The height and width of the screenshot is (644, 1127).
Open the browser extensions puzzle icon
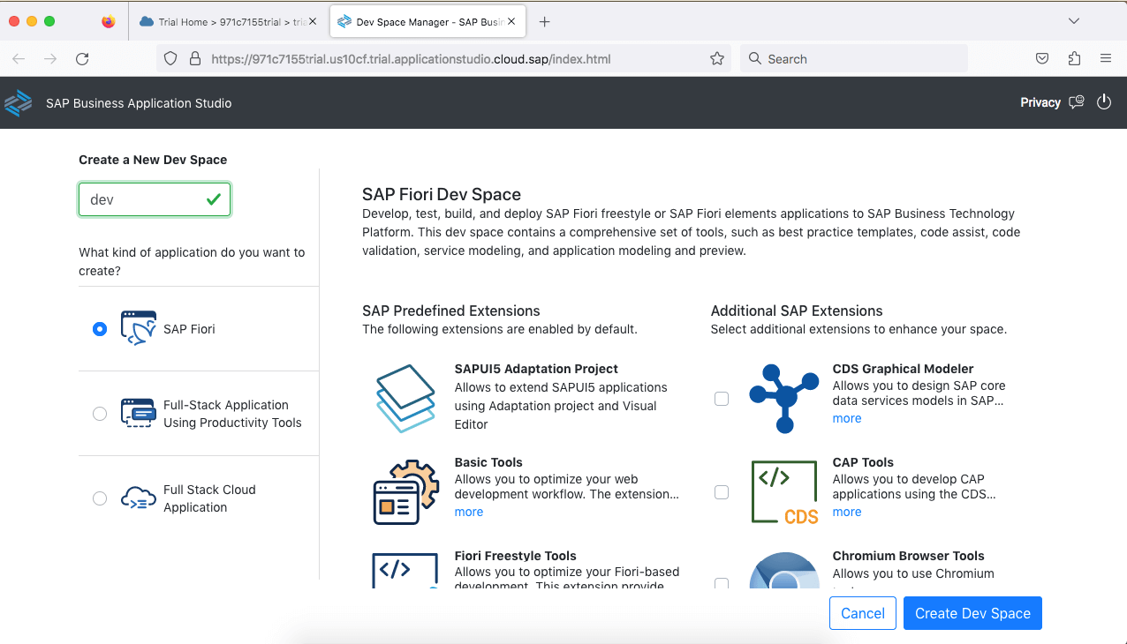click(x=1074, y=59)
